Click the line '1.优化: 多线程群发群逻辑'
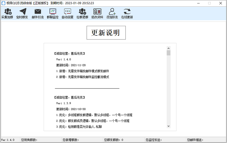Screen dimensions: 227x143 point(94,115)
